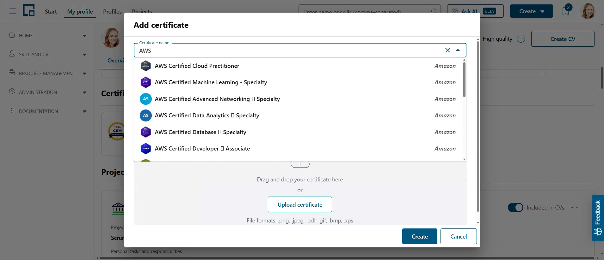Click the app logo in header

[28, 10]
